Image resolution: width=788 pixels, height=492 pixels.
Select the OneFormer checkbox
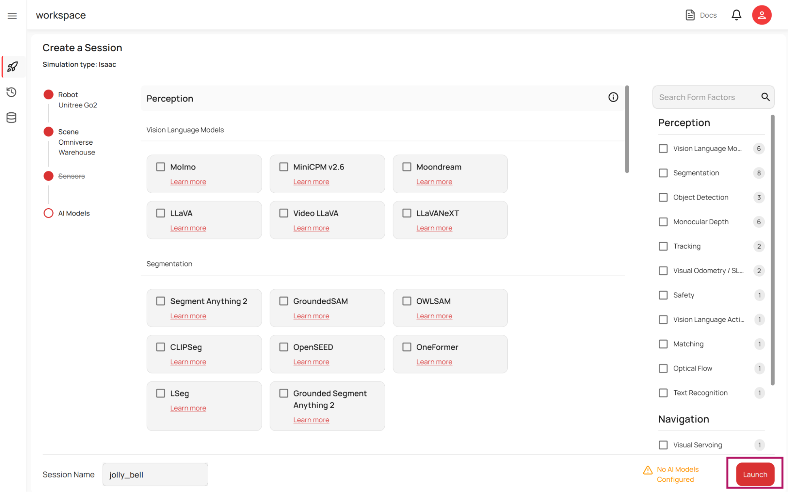(x=406, y=347)
